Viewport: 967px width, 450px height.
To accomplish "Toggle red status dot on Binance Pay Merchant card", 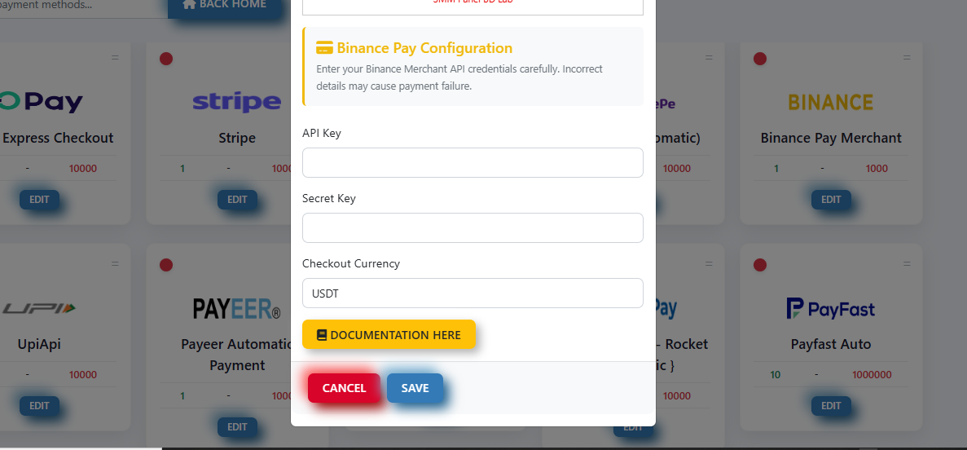I will coord(760,59).
